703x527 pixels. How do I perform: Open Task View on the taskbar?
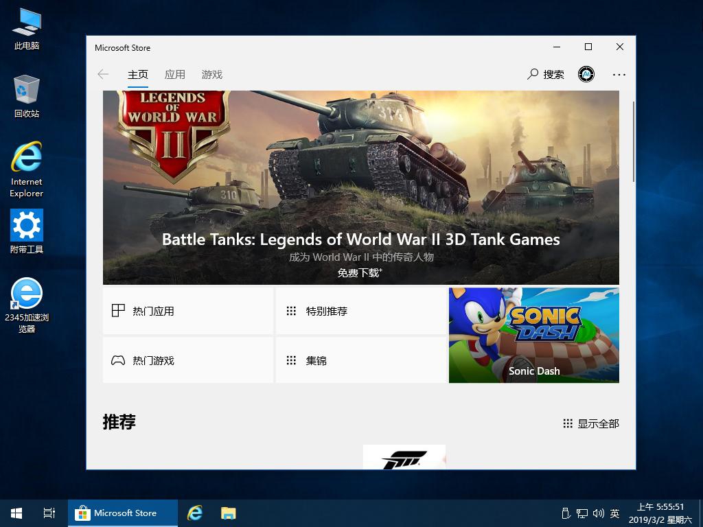49,513
